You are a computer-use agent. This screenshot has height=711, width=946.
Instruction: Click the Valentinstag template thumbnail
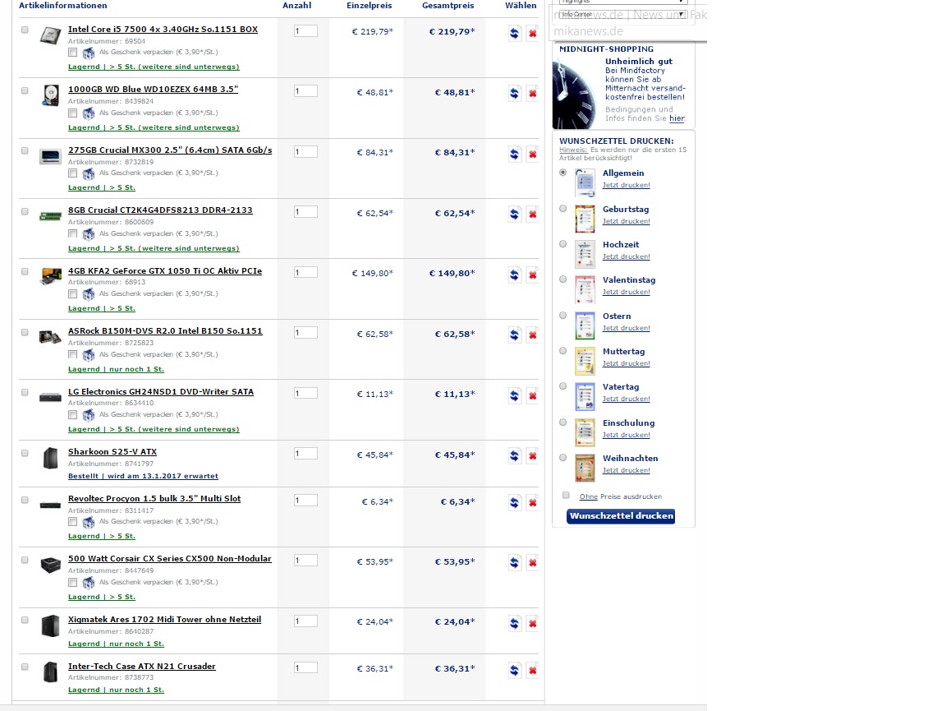(585, 290)
